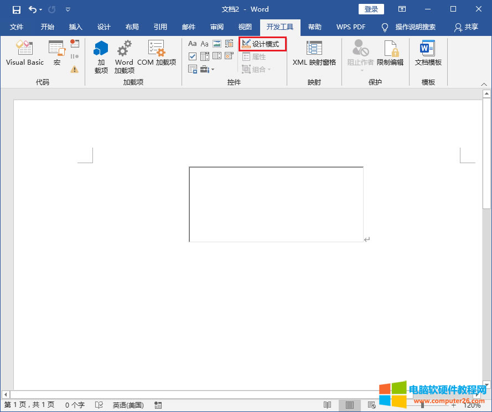492x412 pixels.
Task: Insert a rich text content control
Action: pyautogui.click(x=192, y=43)
